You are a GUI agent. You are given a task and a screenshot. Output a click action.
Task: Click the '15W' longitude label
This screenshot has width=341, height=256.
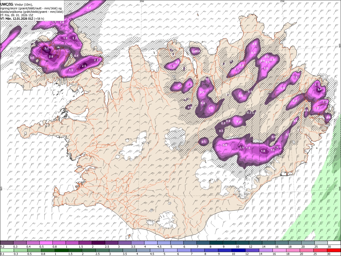click(x=282, y=1)
